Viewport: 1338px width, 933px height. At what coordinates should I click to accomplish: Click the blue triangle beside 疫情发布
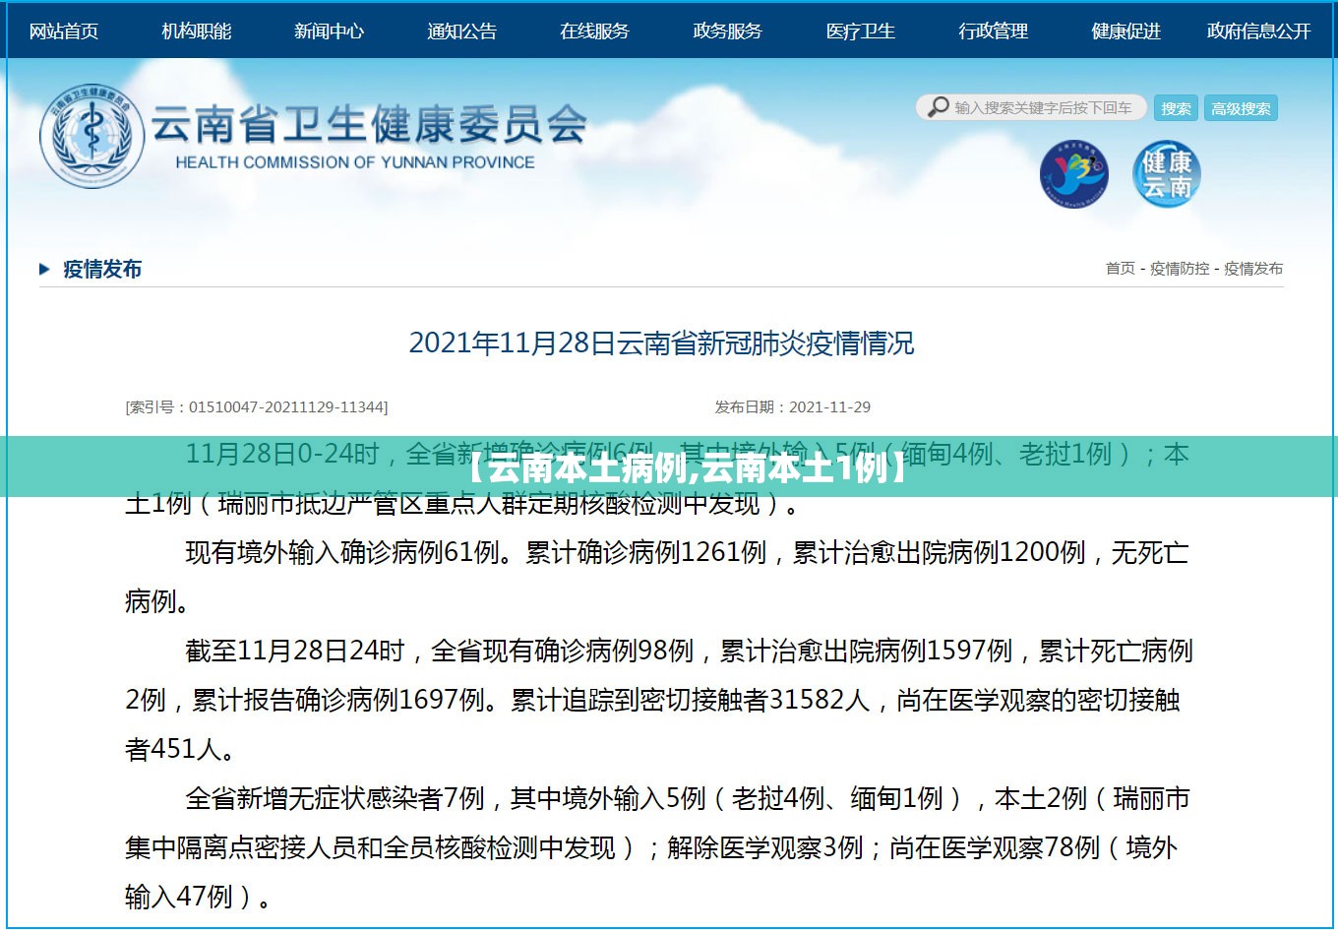point(44,269)
